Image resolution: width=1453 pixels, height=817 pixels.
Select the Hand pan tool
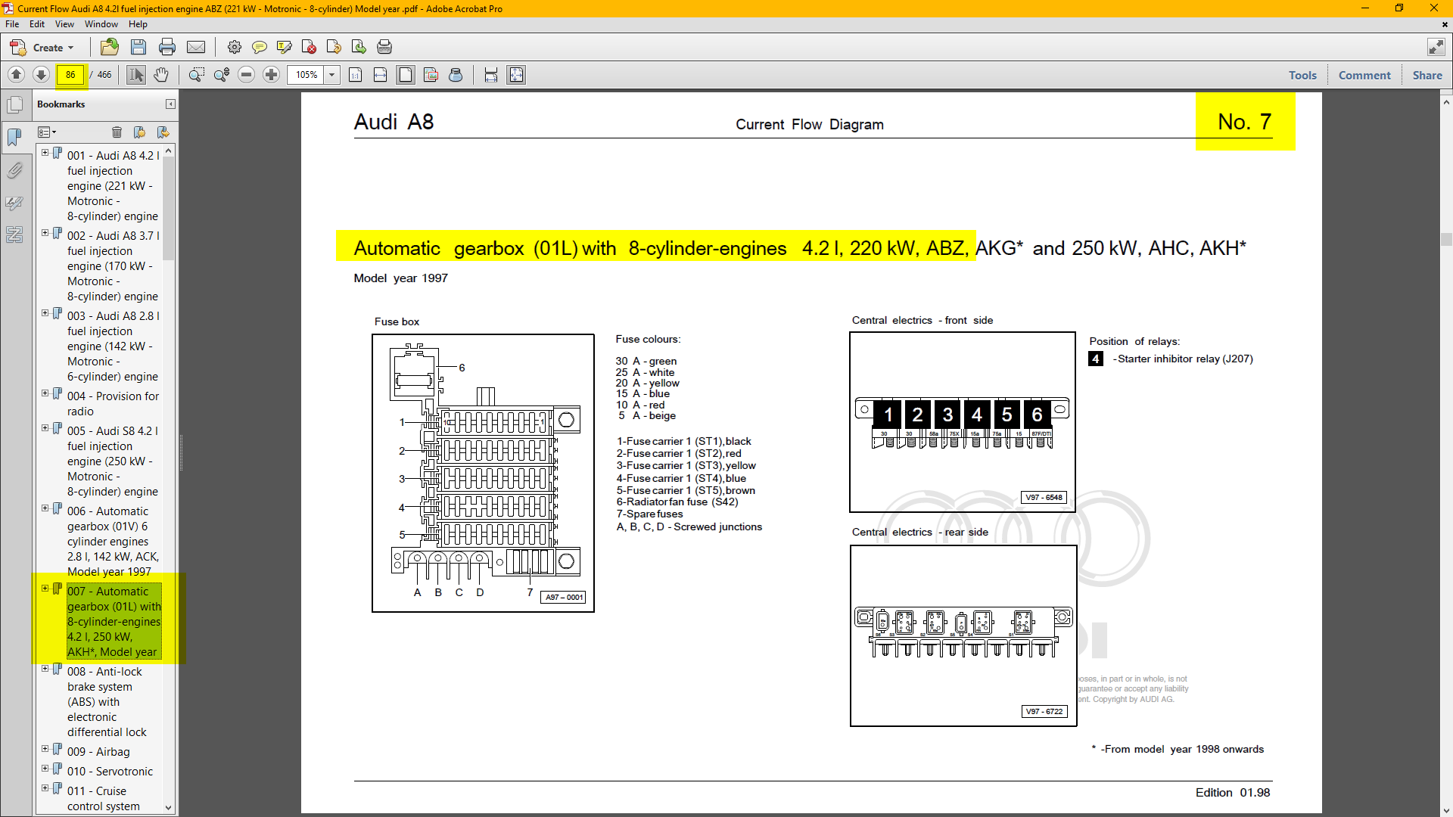(x=160, y=75)
